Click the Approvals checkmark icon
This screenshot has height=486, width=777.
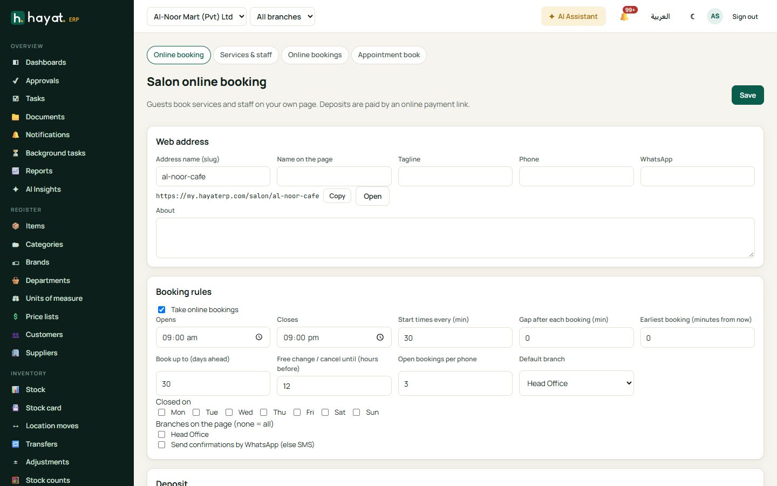tap(16, 81)
